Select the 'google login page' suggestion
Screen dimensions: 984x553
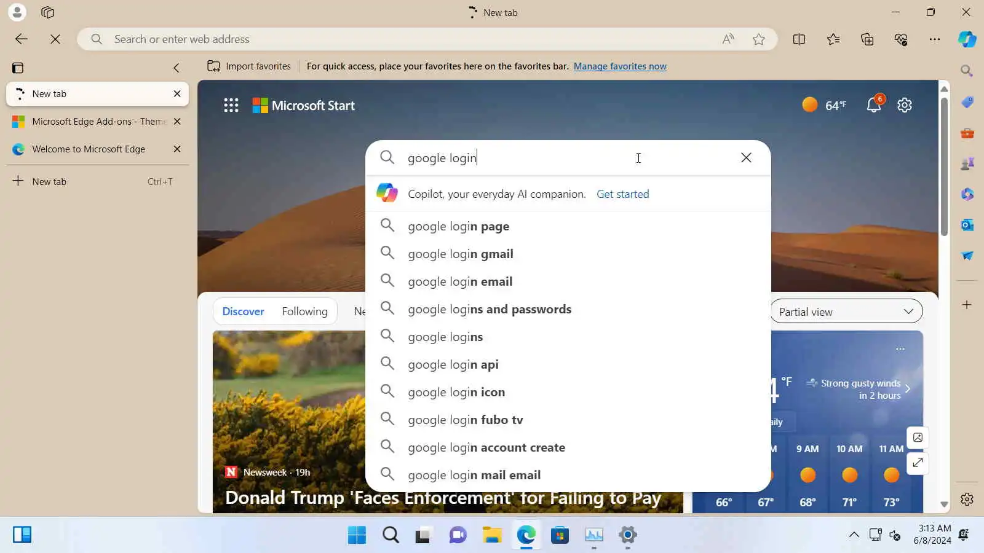click(568, 226)
